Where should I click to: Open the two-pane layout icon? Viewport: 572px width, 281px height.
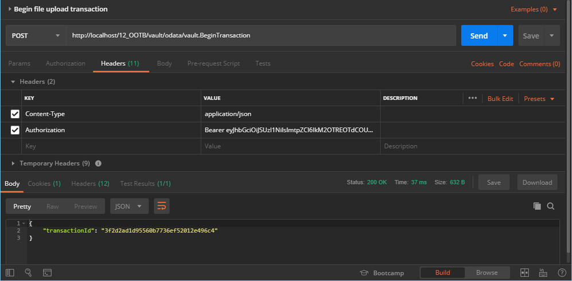[524, 272]
